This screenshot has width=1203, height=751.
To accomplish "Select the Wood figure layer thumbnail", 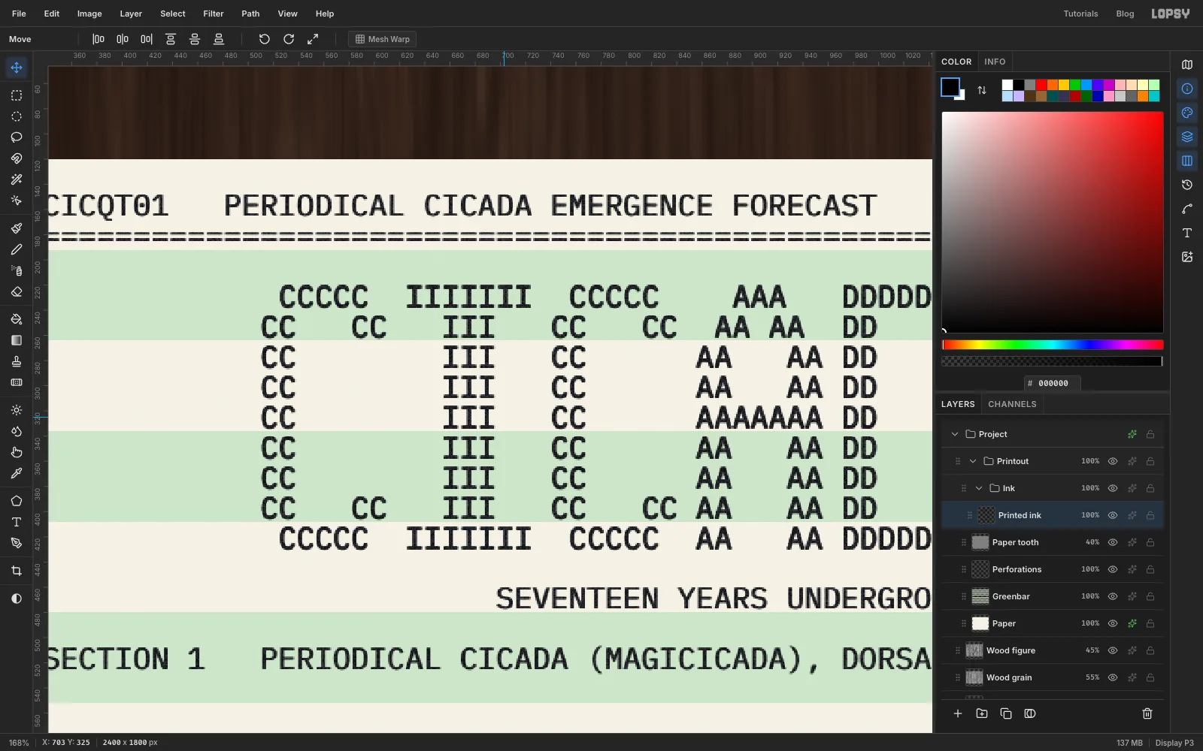I will coord(974,650).
